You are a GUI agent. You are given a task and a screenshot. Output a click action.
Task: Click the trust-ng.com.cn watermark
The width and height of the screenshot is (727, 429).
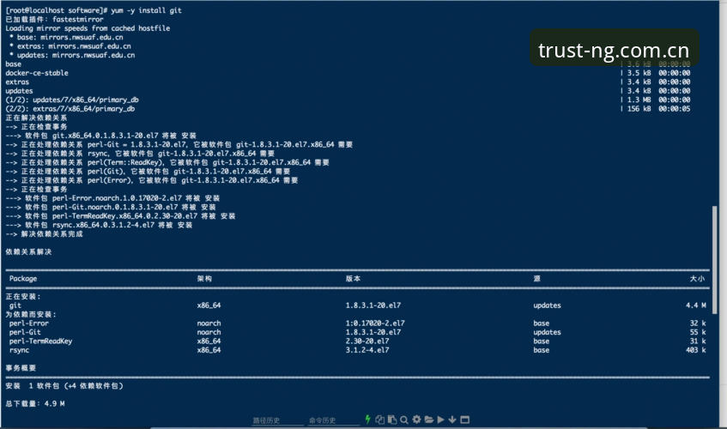click(x=614, y=50)
